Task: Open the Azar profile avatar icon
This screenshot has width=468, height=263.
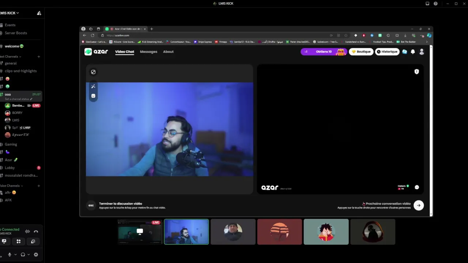Action: (x=422, y=52)
